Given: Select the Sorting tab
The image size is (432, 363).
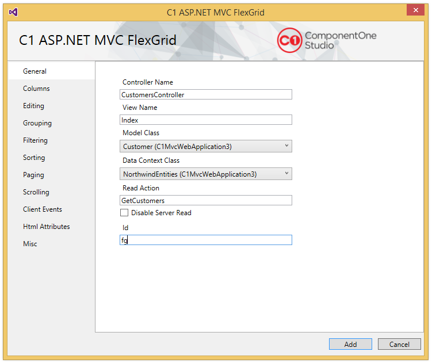Looking at the screenshot, I should click(x=34, y=158).
